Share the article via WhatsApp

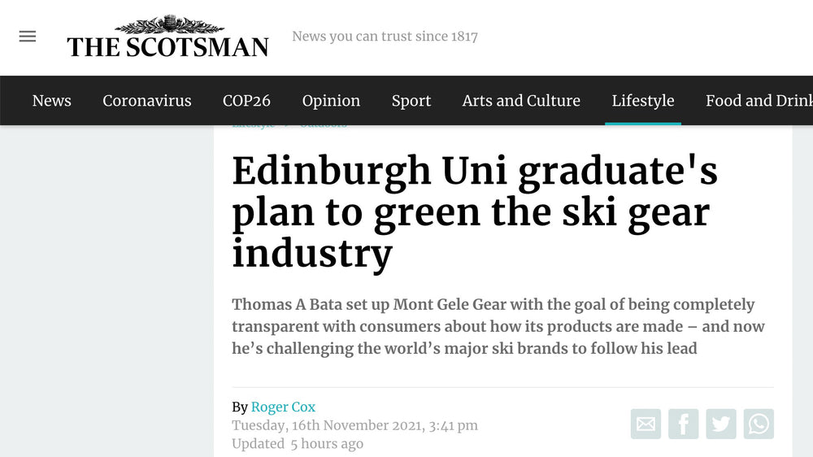point(758,424)
